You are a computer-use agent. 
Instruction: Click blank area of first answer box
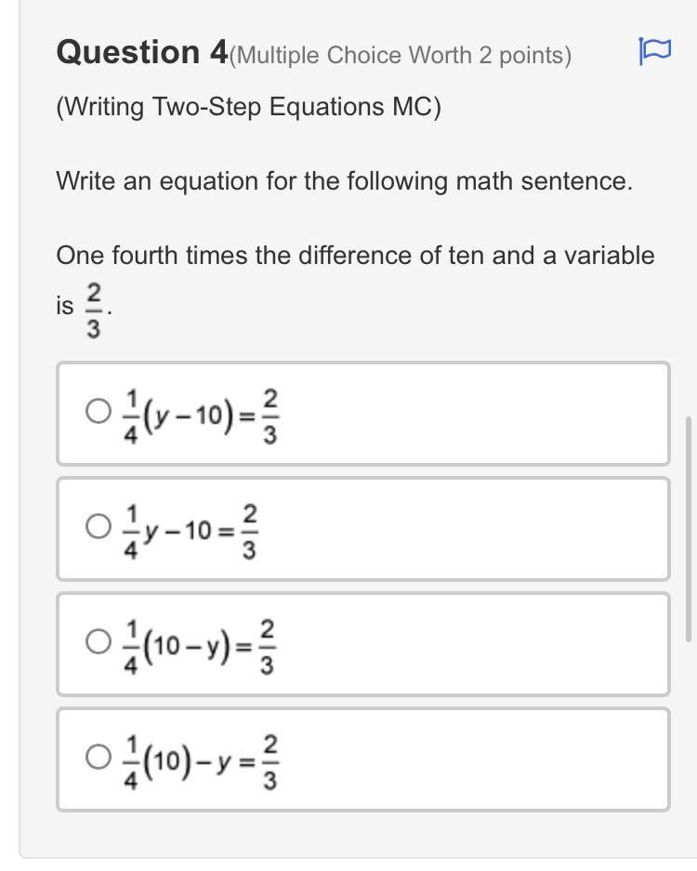tap(472, 414)
